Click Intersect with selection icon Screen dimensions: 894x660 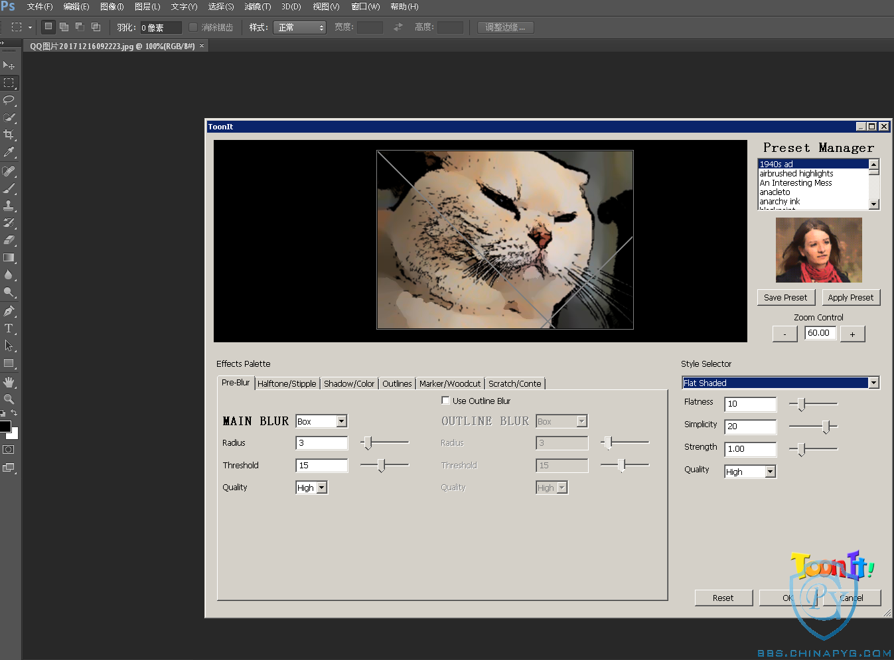(96, 27)
